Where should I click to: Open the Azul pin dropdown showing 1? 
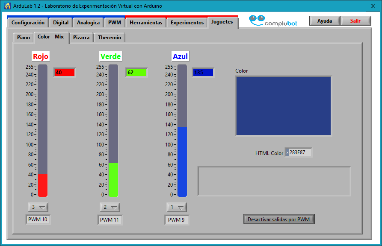click(x=177, y=207)
